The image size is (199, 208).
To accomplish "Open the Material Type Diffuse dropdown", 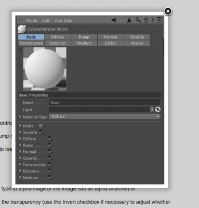I will point(105,116).
